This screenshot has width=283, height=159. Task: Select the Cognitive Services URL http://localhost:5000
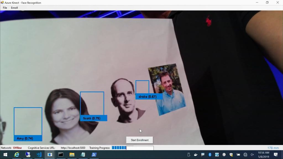pos(73,148)
